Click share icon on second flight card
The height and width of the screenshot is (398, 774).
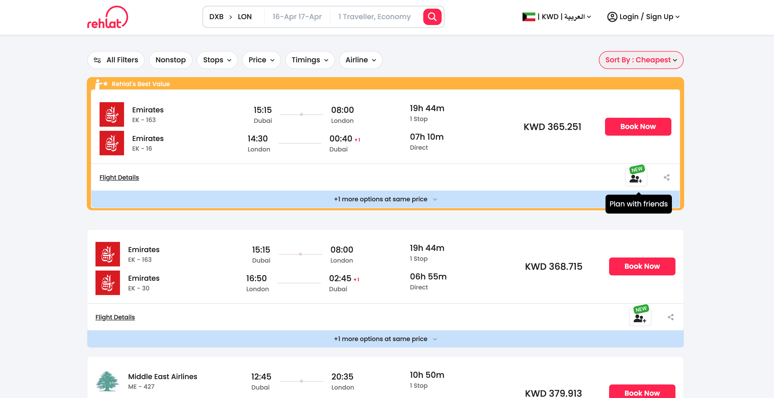(x=670, y=317)
